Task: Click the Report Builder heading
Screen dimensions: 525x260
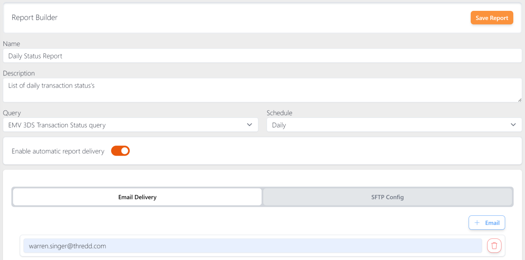Action: pos(35,17)
